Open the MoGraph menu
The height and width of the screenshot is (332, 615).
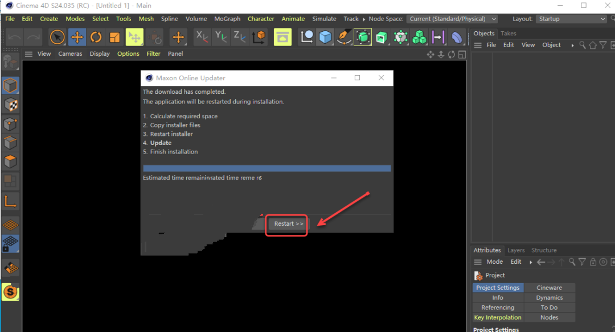(227, 19)
